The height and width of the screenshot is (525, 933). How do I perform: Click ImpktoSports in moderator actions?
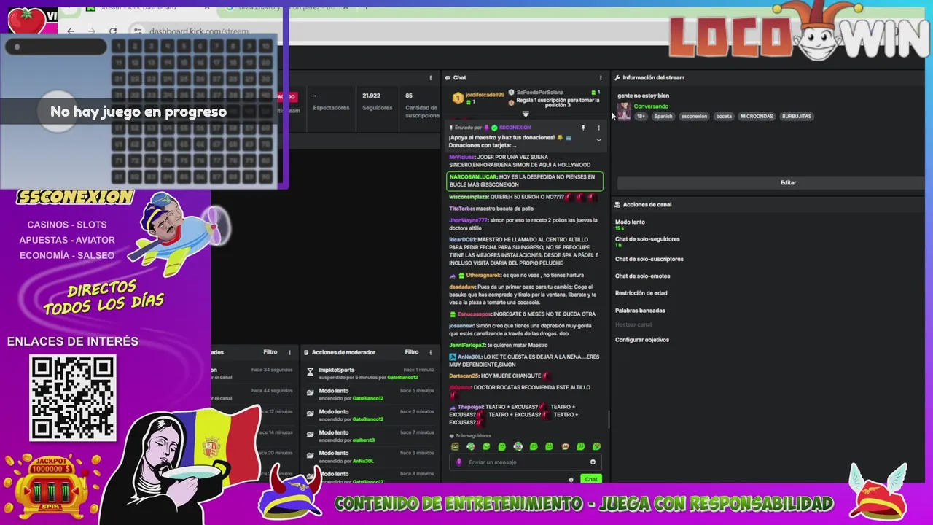coord(336,370)
